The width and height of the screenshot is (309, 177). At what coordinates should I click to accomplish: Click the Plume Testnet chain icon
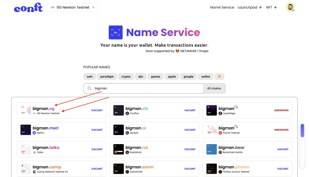[220, 133]
